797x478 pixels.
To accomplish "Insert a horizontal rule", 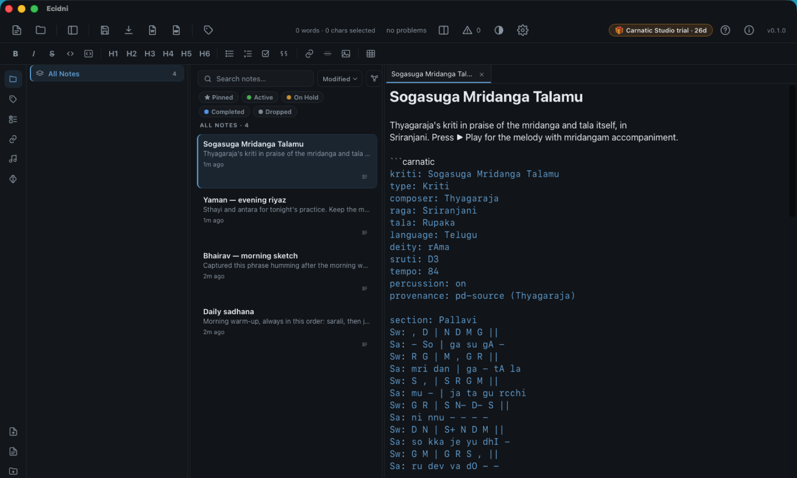I will click(x=327, y=54).
